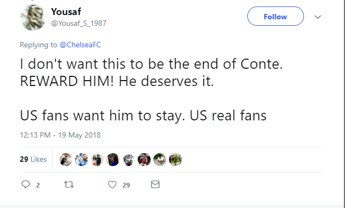Click the Yousaf display name
The image size is (345, 208).
(66, 12)
